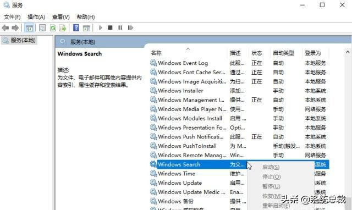Click the Windows Image Acquisition gear icon
The image size is (352, 210).
[153, 81]
